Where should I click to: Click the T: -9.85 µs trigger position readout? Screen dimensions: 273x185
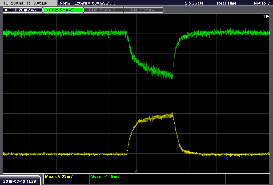point(37,3)
